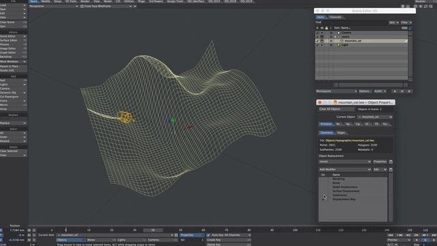Open the Utilities tab

tap(129, 1)
